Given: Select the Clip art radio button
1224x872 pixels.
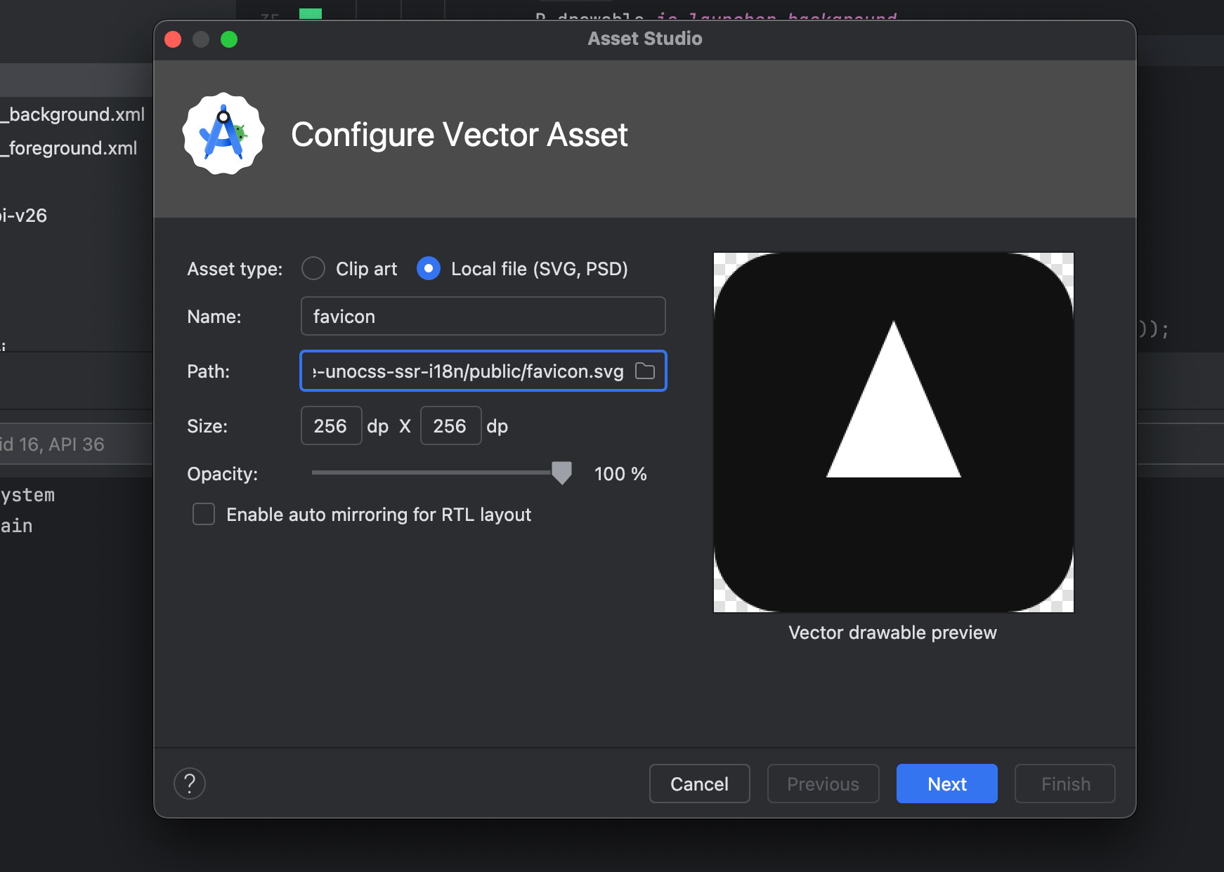Looking at the screenshot, I should (x=313, y=268).
